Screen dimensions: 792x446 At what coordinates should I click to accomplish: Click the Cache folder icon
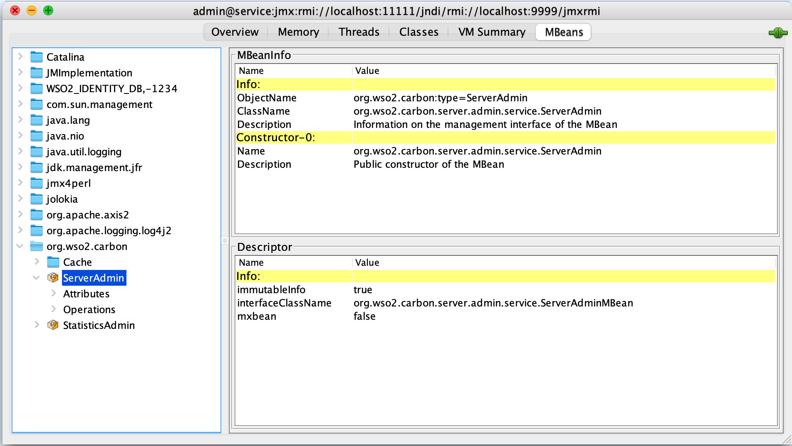click(53, 262)
